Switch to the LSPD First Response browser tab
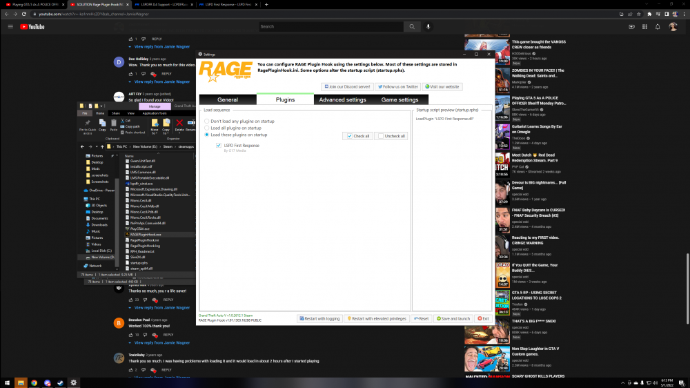This screenshot has height=388, width=690. (227, 4)
